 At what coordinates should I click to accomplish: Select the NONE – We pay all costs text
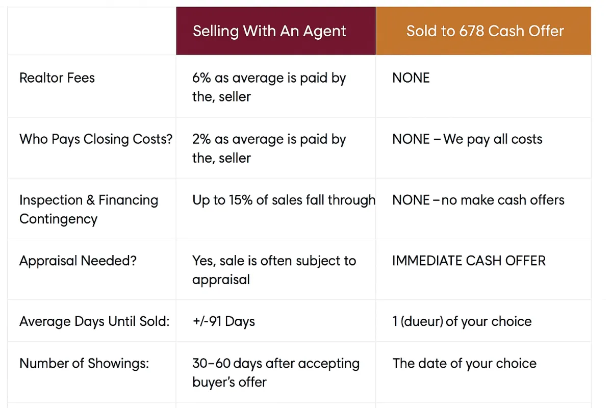coord(467,139)
